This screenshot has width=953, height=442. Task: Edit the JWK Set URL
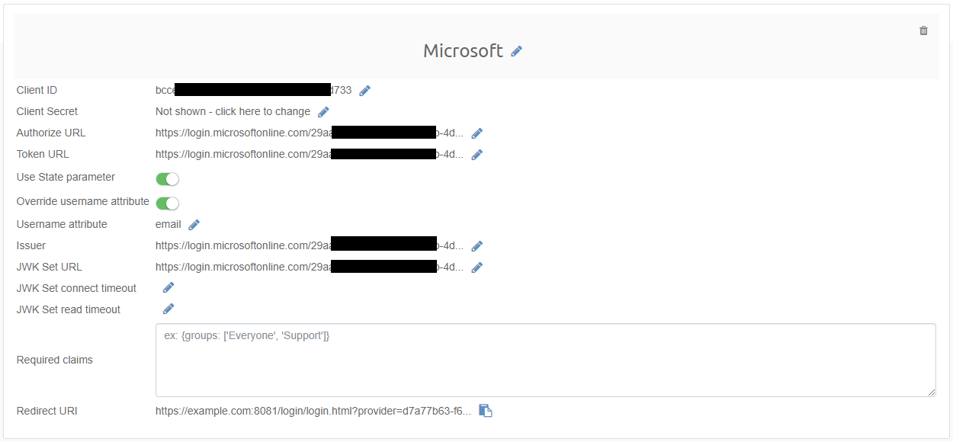tap(476, 267)
